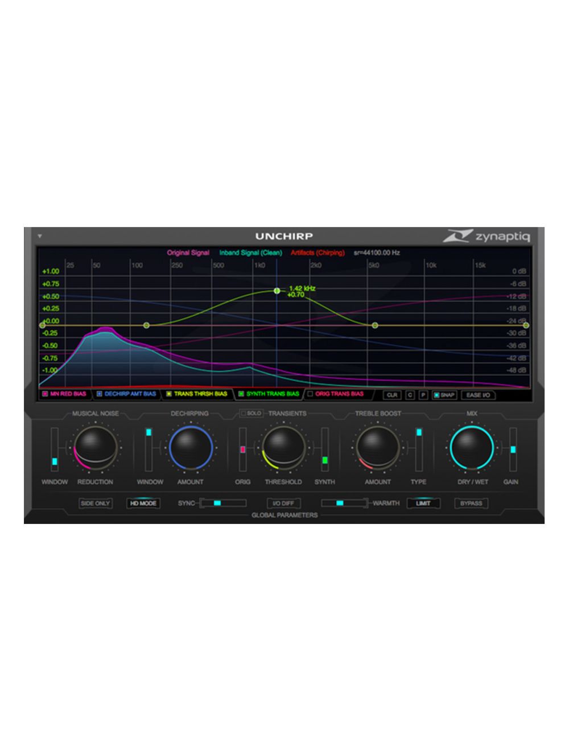Toggle the DECHIRP AMT BIAS checkbox

[x=99, y=394]
